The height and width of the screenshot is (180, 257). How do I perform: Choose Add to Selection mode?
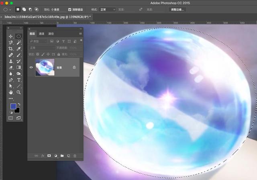(24, 9)
